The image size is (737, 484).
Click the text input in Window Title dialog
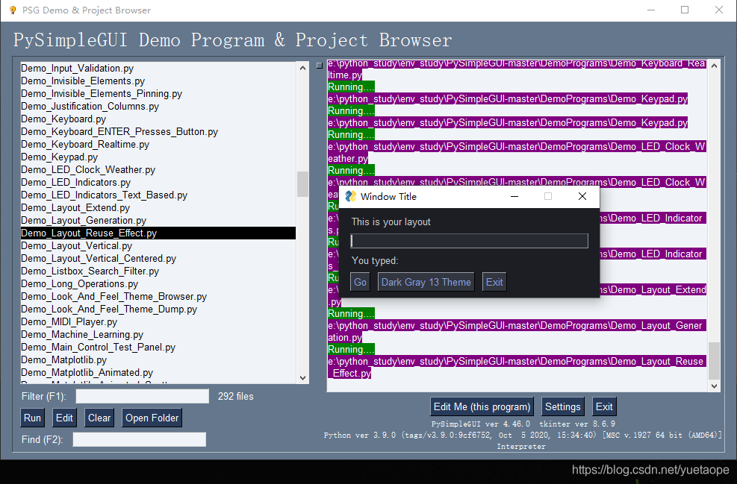(469, 241)
